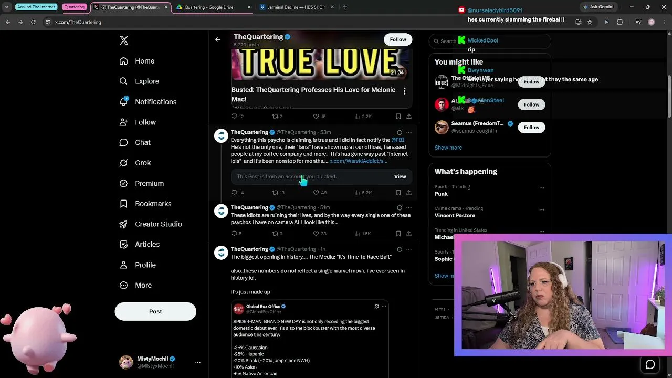The image size is (672, 378).
Task: Open Profile in the X sidebar
Action: pos(138,265)
